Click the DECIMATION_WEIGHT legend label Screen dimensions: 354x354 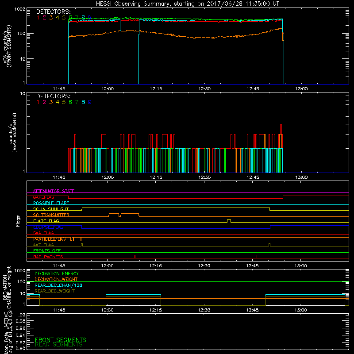pyautogui.click(x=56, y=280)
